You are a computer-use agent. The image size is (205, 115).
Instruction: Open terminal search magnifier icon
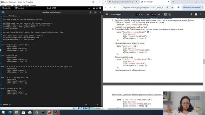pos(90,12)
